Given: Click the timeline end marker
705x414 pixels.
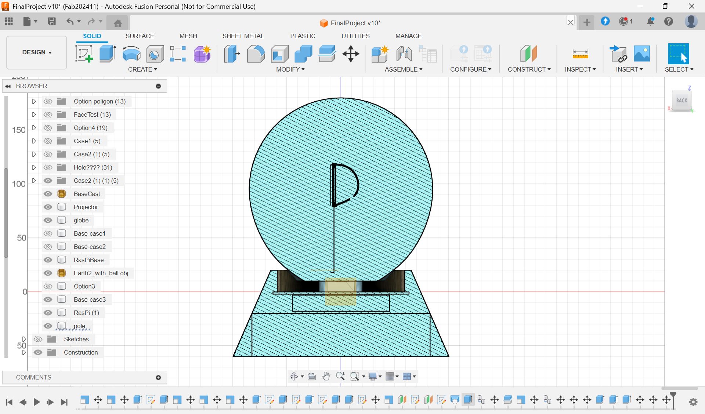Looking at the screenshot, I should click(673, 400).
